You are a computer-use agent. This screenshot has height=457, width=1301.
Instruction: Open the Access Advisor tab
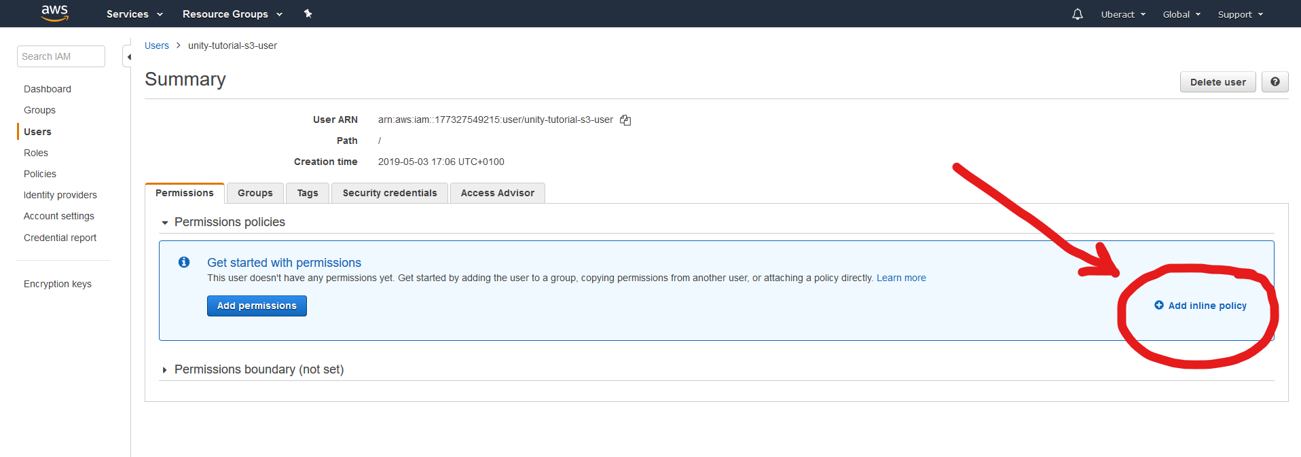[x=498, y=193]
